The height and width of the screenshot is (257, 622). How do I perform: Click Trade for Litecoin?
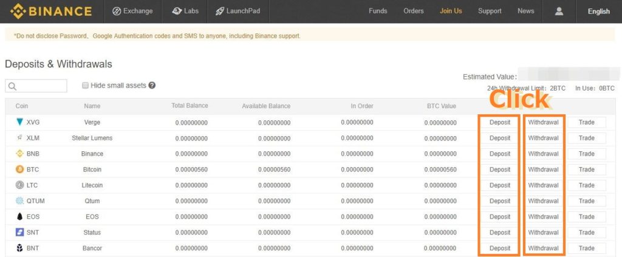(x=586, y=185)
